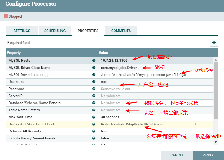Click help icon for Retrieve All Records
Viewport: 224px width, 160px height.
click(94, 131)
